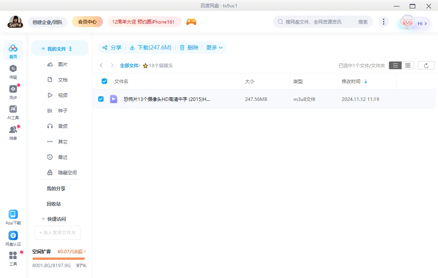This screenshot has width=438, height=278.
Task: Select 视频 category in sidebar
Action: [x=63, y=95]
